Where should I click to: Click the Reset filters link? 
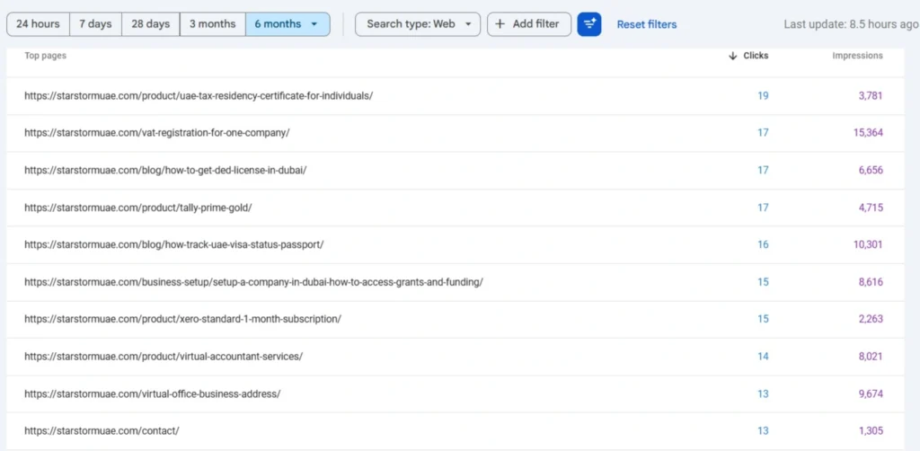pos(647,24)
